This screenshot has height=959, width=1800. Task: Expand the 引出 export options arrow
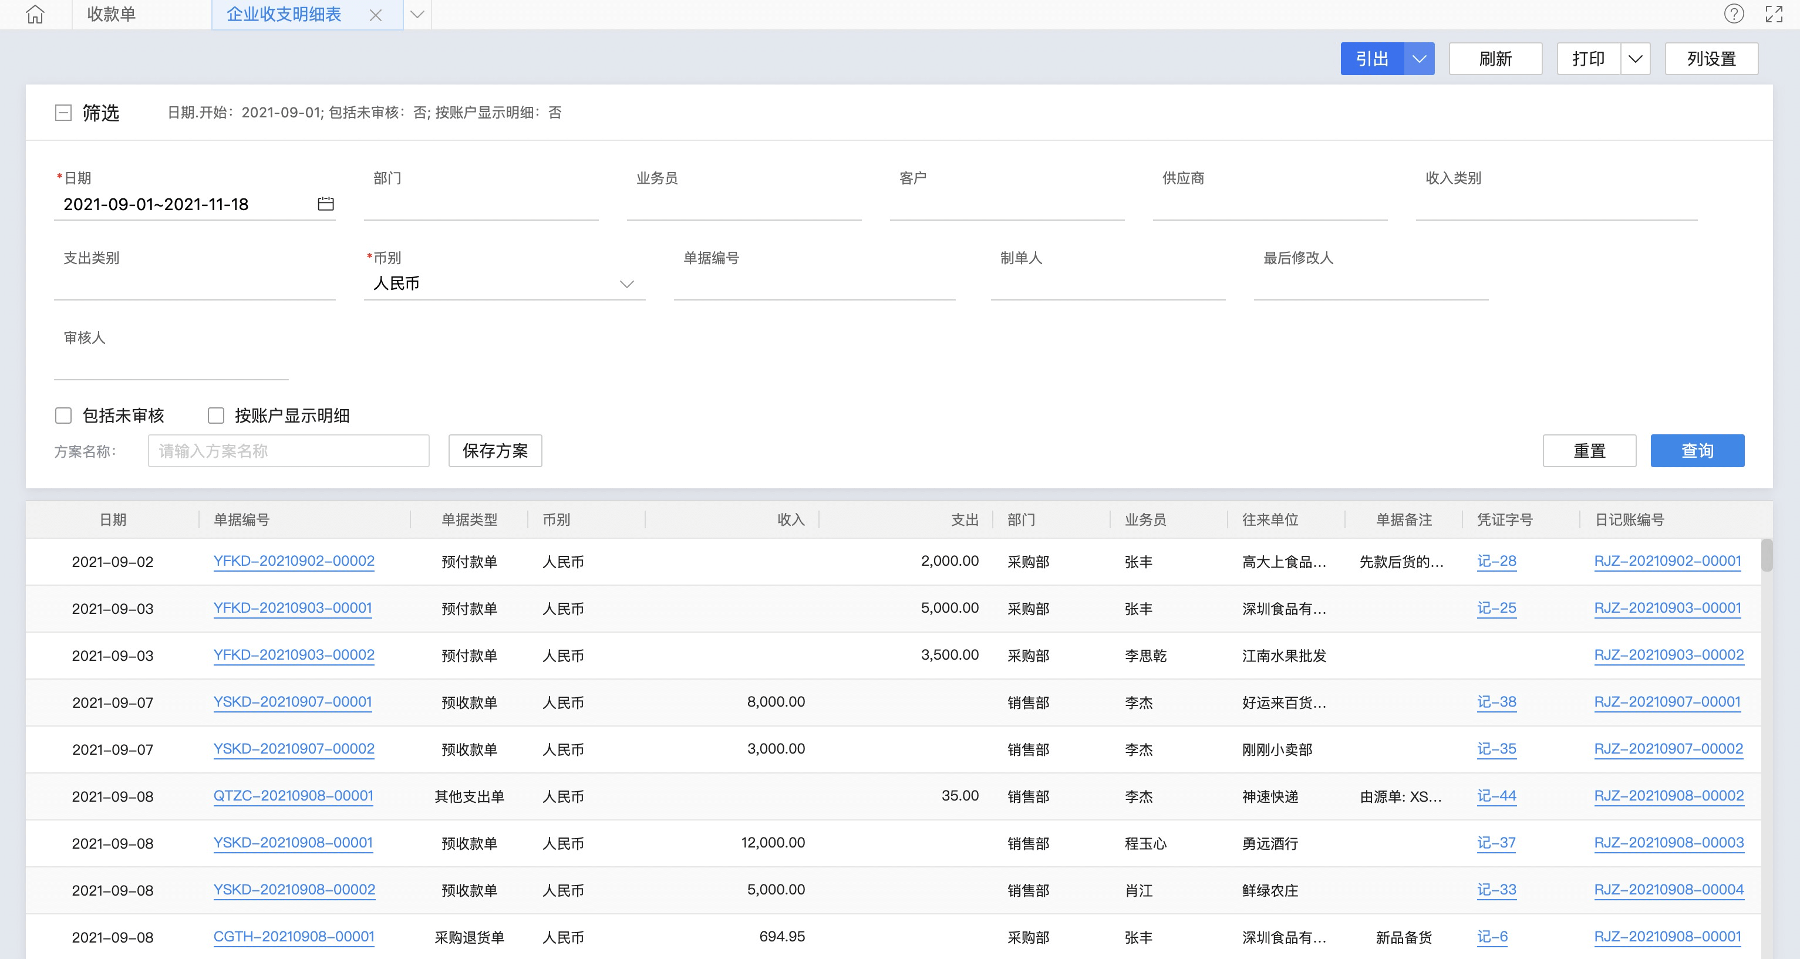(x=1419, y=59)
